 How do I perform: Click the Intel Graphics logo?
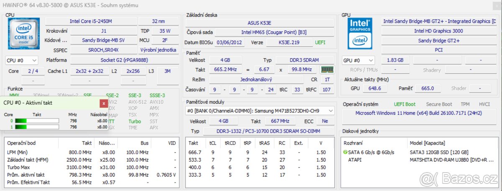click(360, 34)
